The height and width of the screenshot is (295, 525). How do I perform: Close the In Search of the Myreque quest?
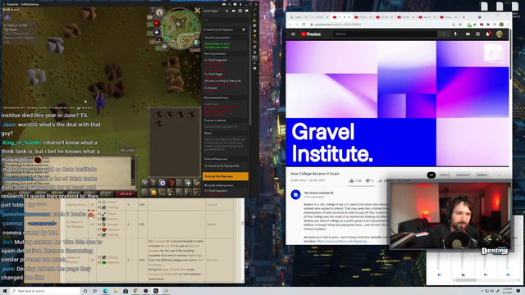(244, 29)
